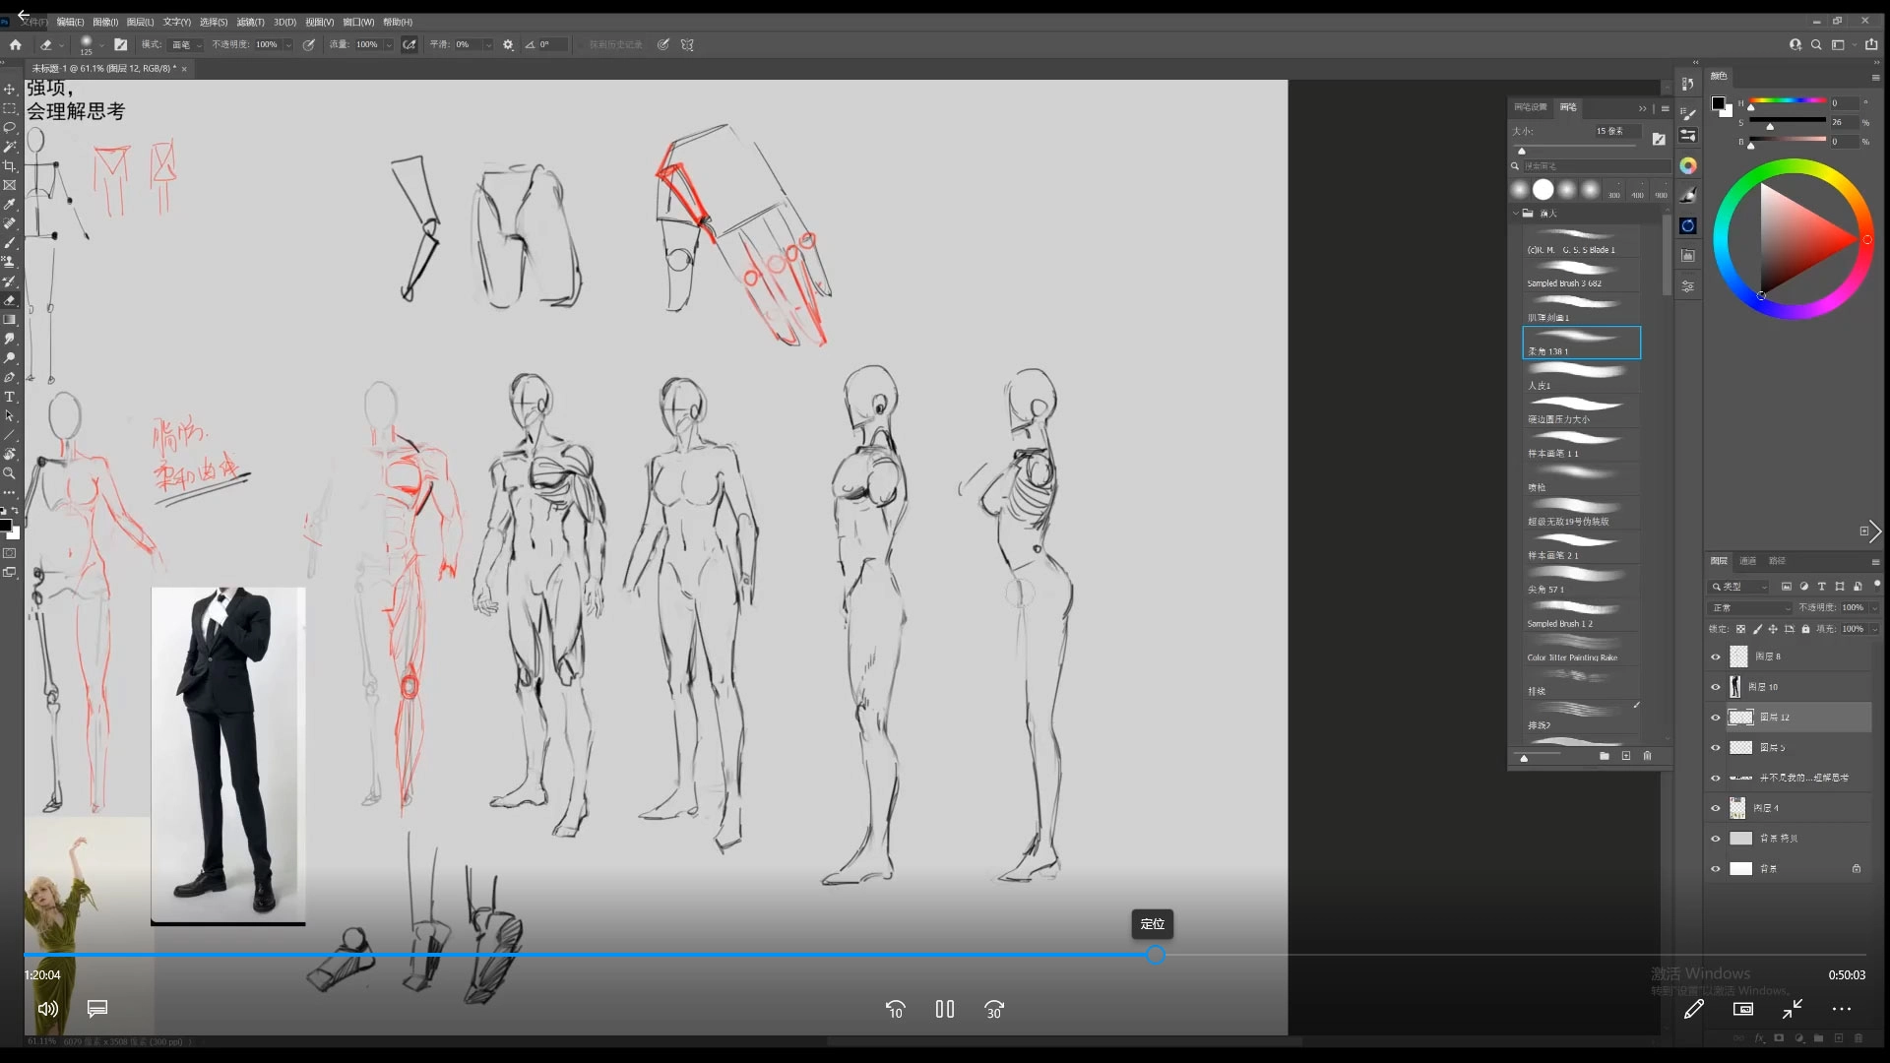Switch to the 通道 channels tab

pyautogui.click(x=1747, y=561)
